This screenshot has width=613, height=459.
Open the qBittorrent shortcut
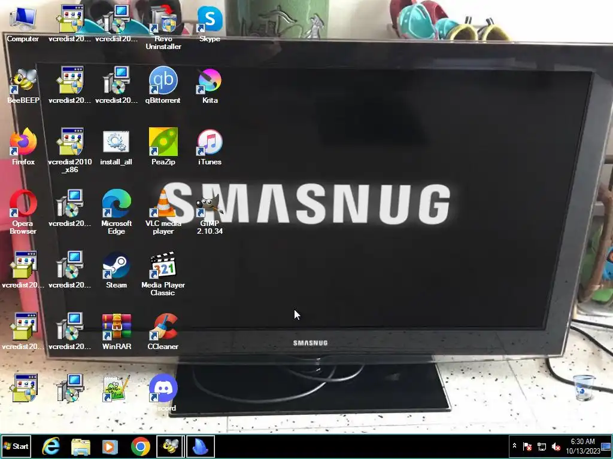[163, 86]
